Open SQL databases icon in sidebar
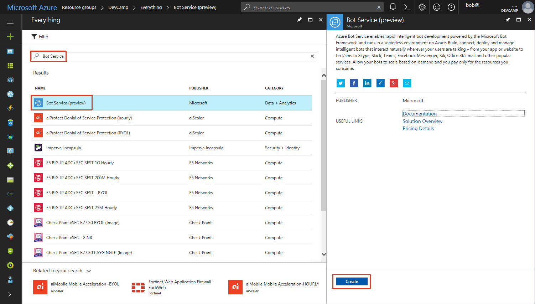 tap(10, 123)
